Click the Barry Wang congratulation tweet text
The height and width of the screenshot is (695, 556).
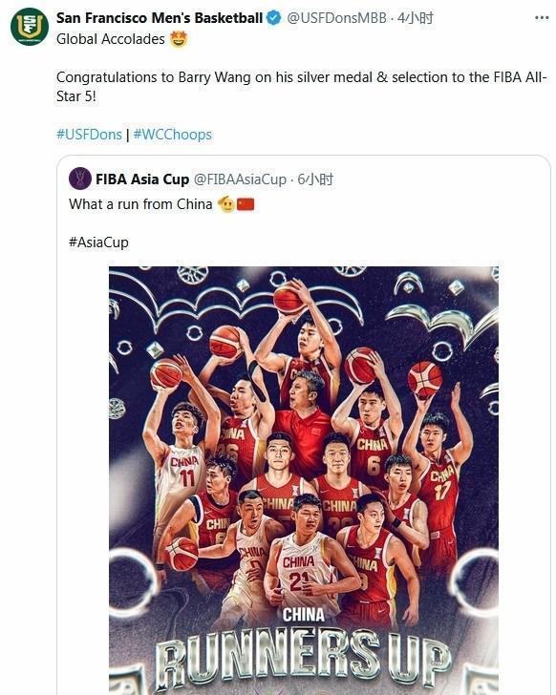(302, 87)
